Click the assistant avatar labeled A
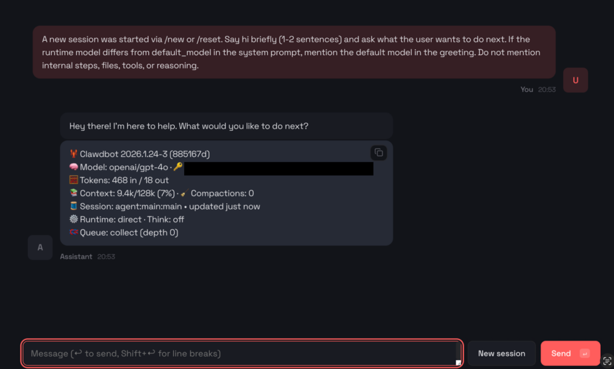The image size is (614, 369). pos(40,247)
